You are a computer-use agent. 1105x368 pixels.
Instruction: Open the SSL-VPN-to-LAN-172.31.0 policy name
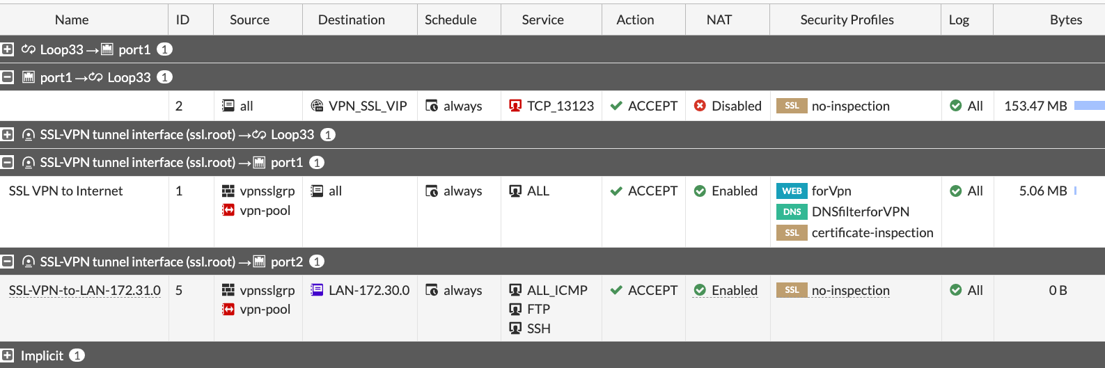(x=85, y=290)
